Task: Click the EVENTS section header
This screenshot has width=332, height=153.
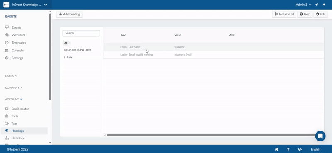Action: pyautogui.click(x=11, y=17)
